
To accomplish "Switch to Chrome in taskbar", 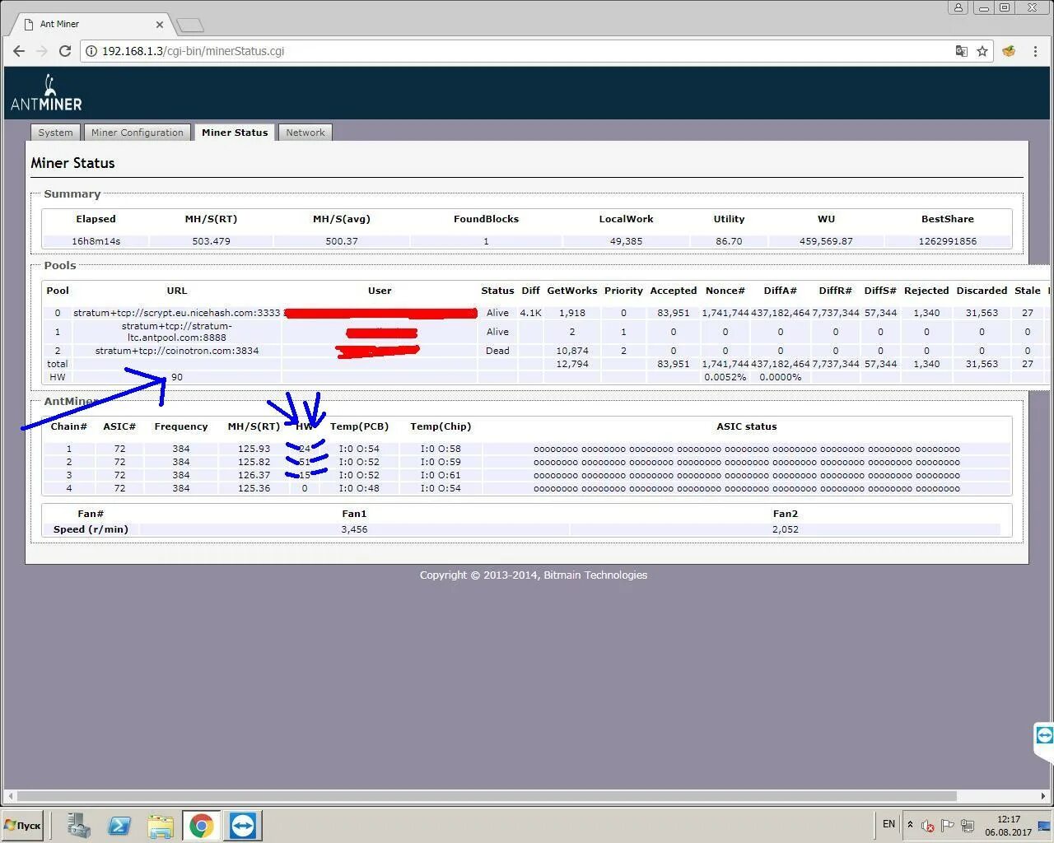I will coord(202,826).
